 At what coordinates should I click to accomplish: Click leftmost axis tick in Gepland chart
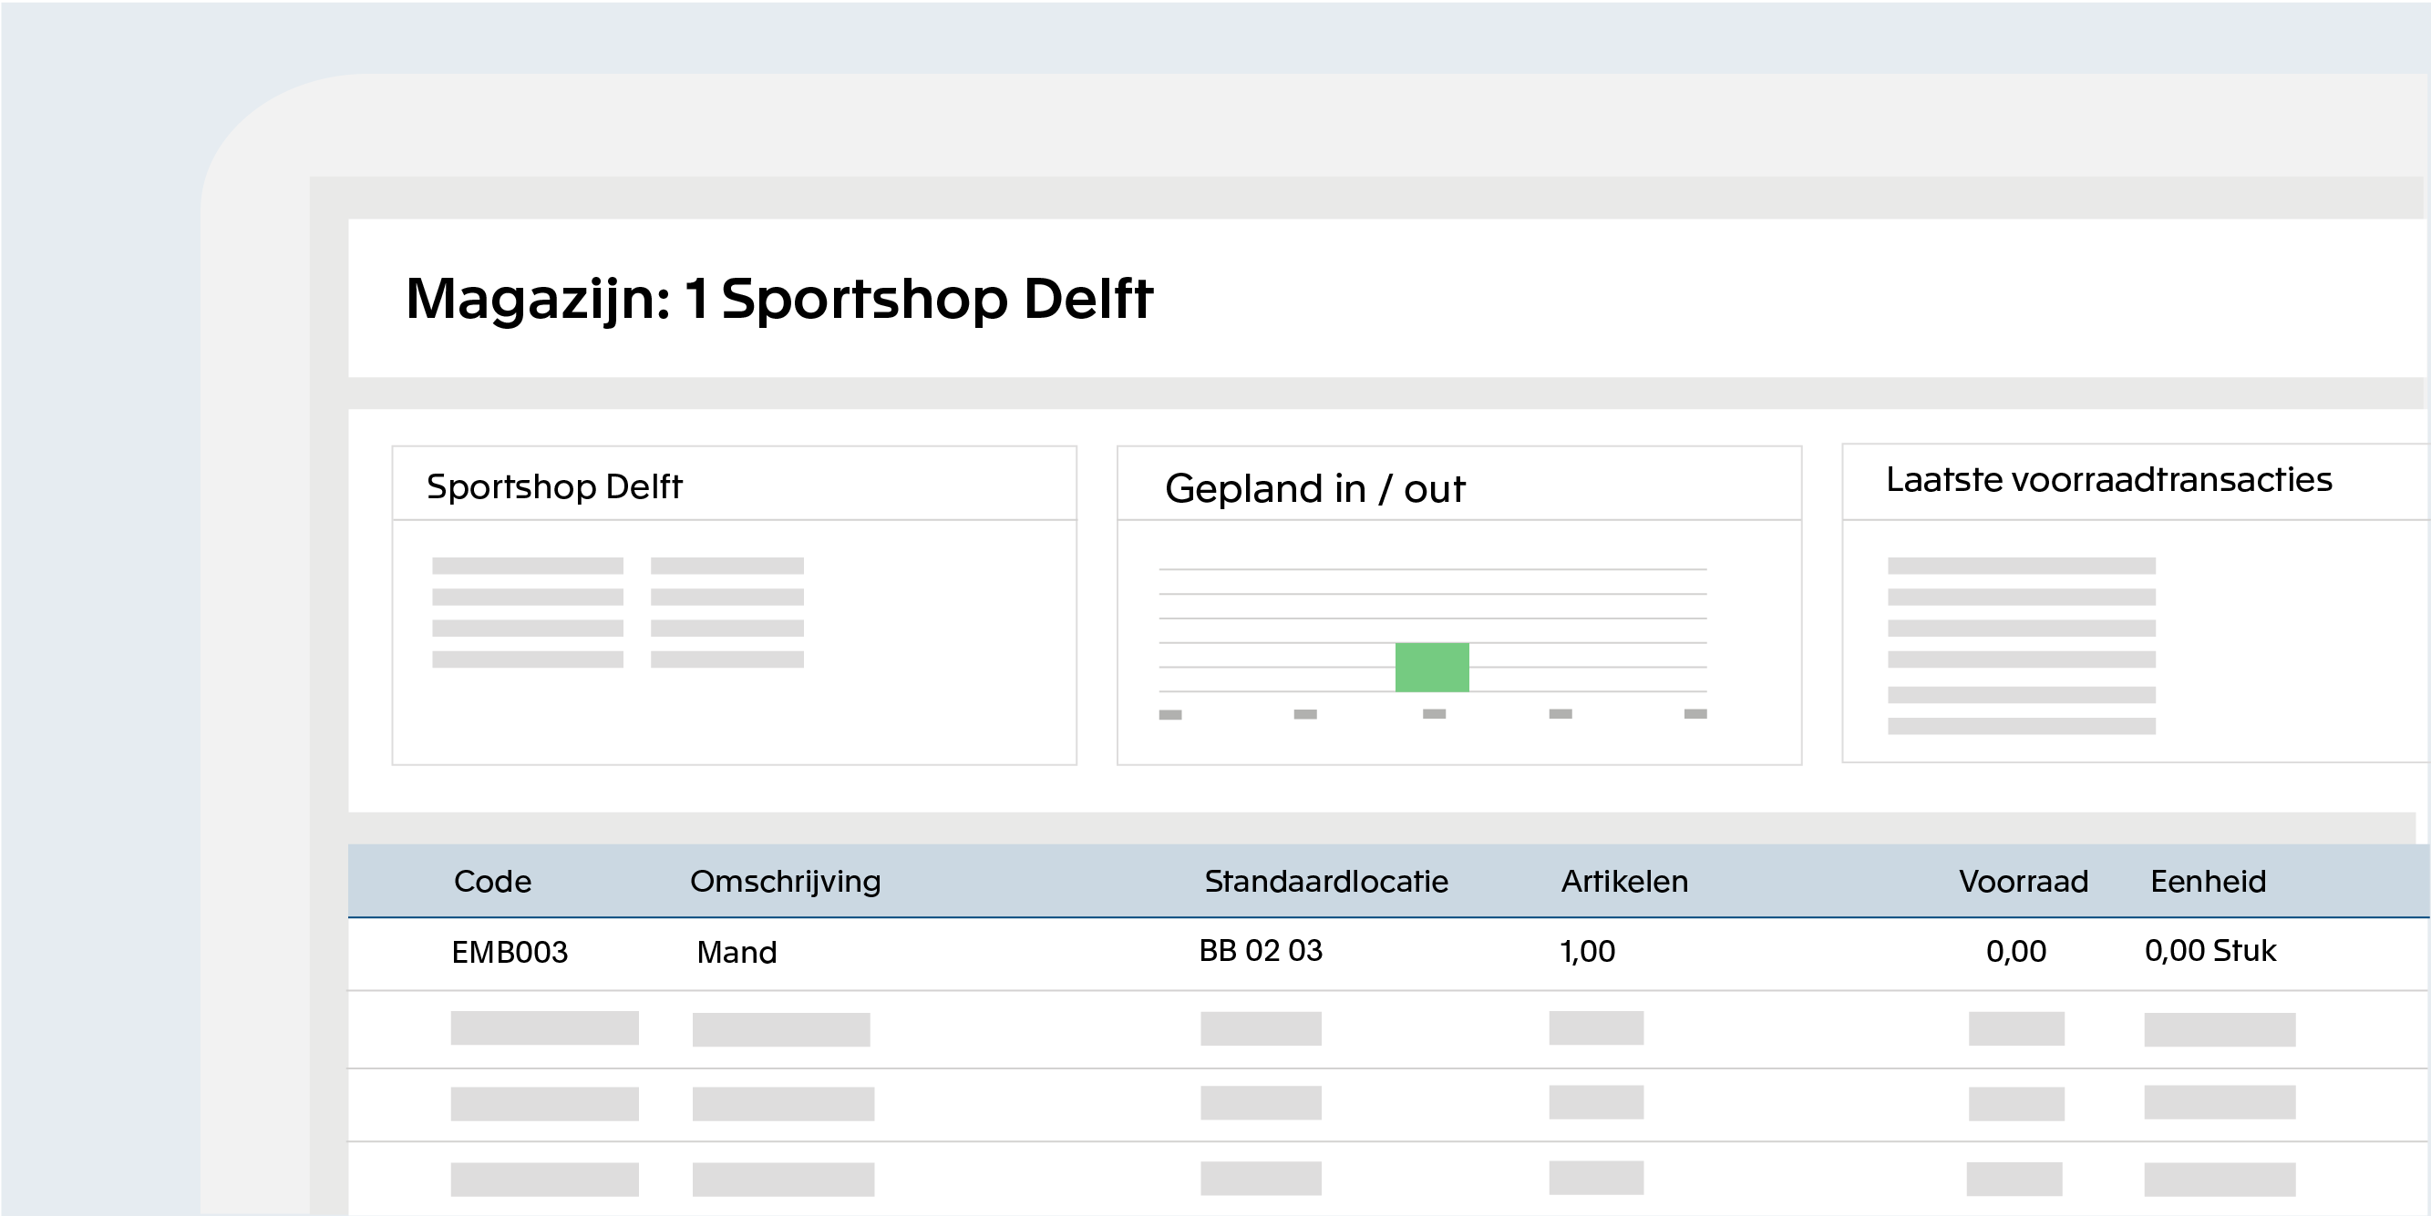(x=1170, y=715)
